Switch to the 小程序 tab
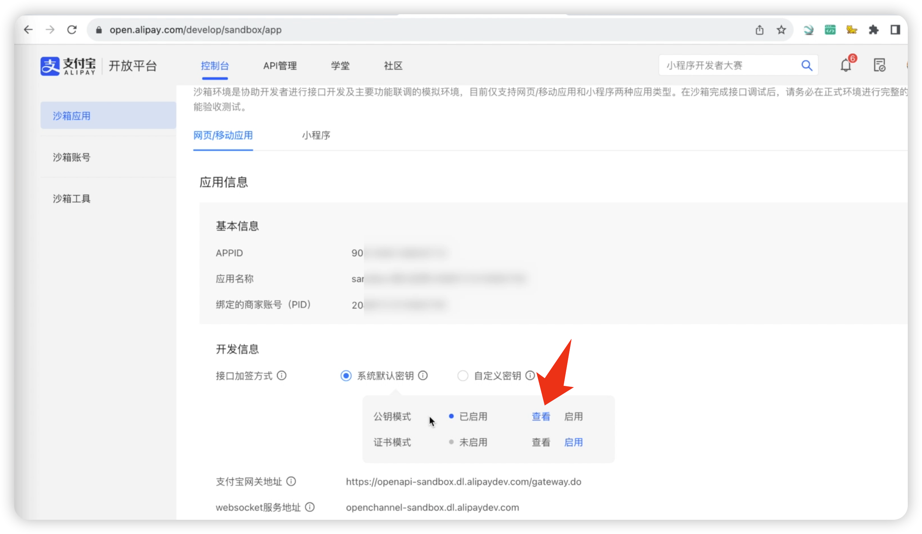Viewport: 922px width, 534px height. pos(316,135)
